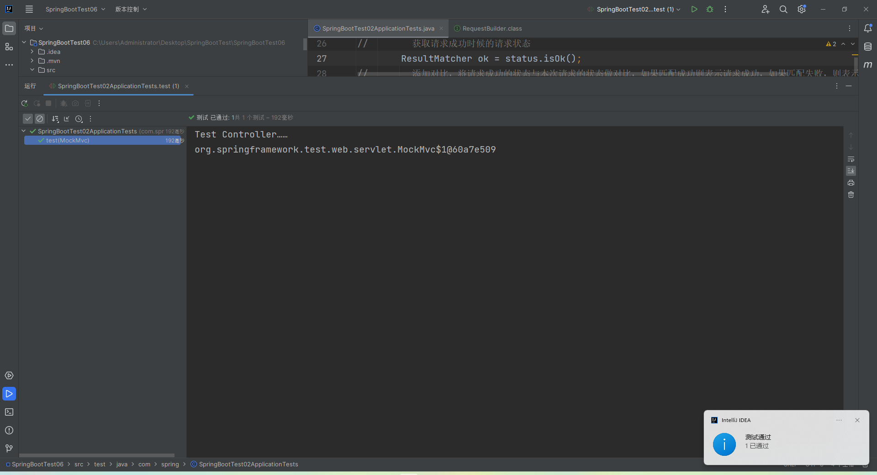Expand the .idea folder
877x475 pixels.
32,52
